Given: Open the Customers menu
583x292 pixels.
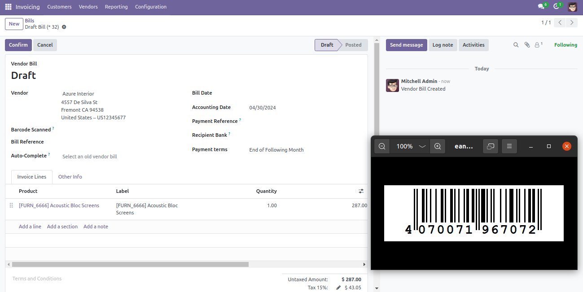Looking at the screenshot, I should [59, 7].
